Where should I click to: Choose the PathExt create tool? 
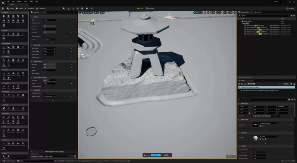9,34
